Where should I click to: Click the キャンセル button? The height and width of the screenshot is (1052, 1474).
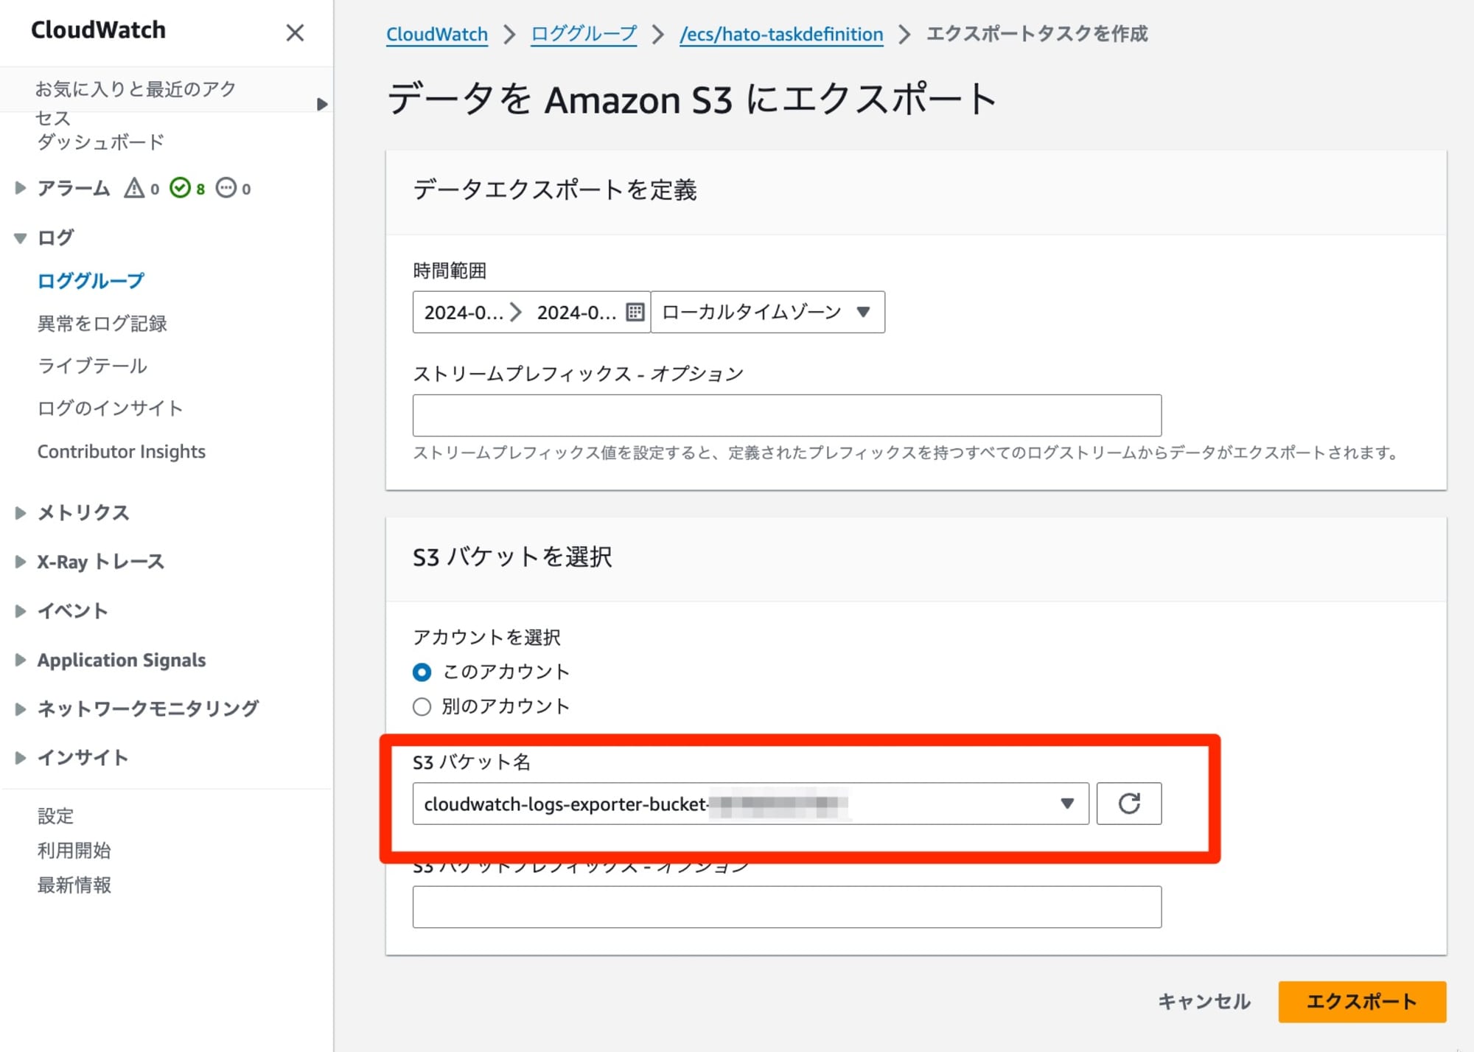1204,1002
